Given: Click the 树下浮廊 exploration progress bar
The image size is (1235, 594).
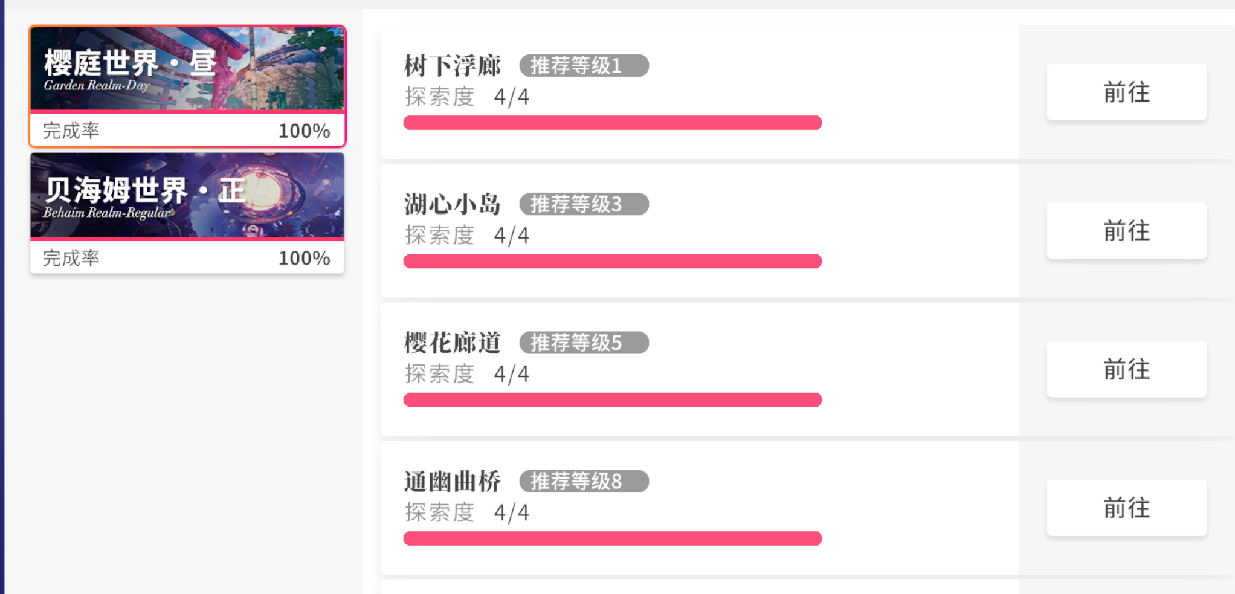Looking at the screenshot, I should 613,123.
